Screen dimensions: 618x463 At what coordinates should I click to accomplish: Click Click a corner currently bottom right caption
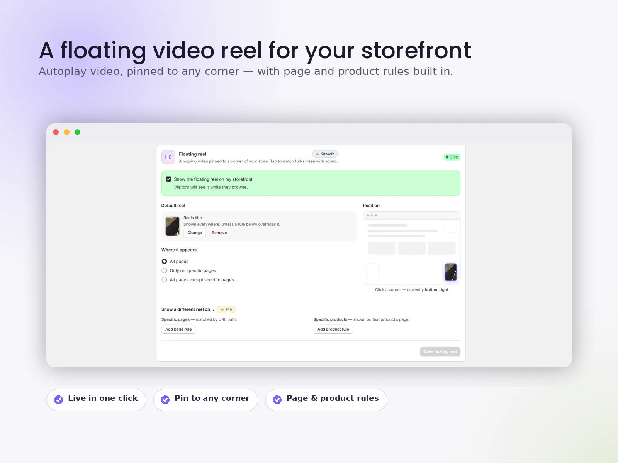(412, 289)
